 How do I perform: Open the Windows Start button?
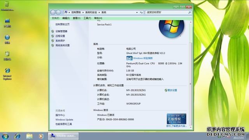[x=5, y=136]
